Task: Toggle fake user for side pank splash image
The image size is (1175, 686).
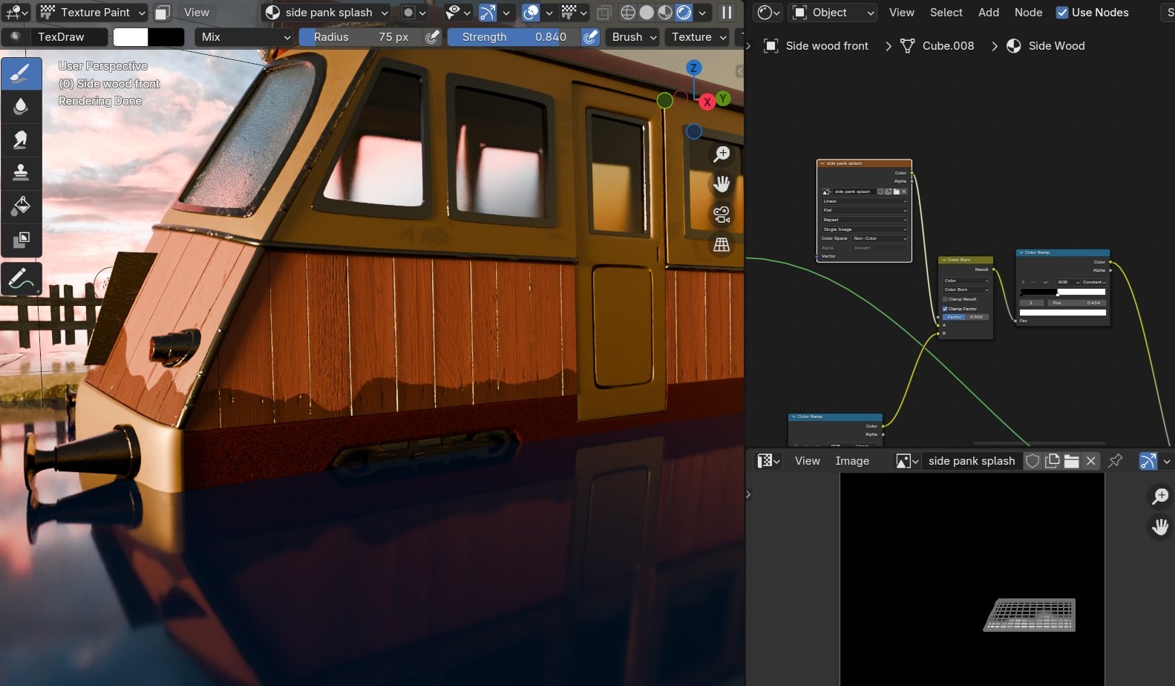Action: point(1032,461)
